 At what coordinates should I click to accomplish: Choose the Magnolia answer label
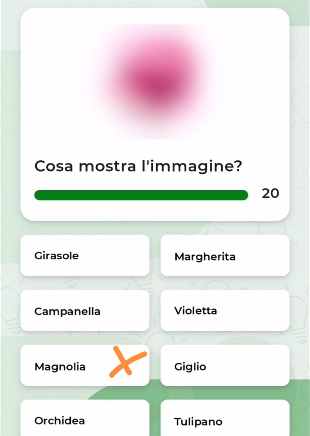[x=60, y=366]
